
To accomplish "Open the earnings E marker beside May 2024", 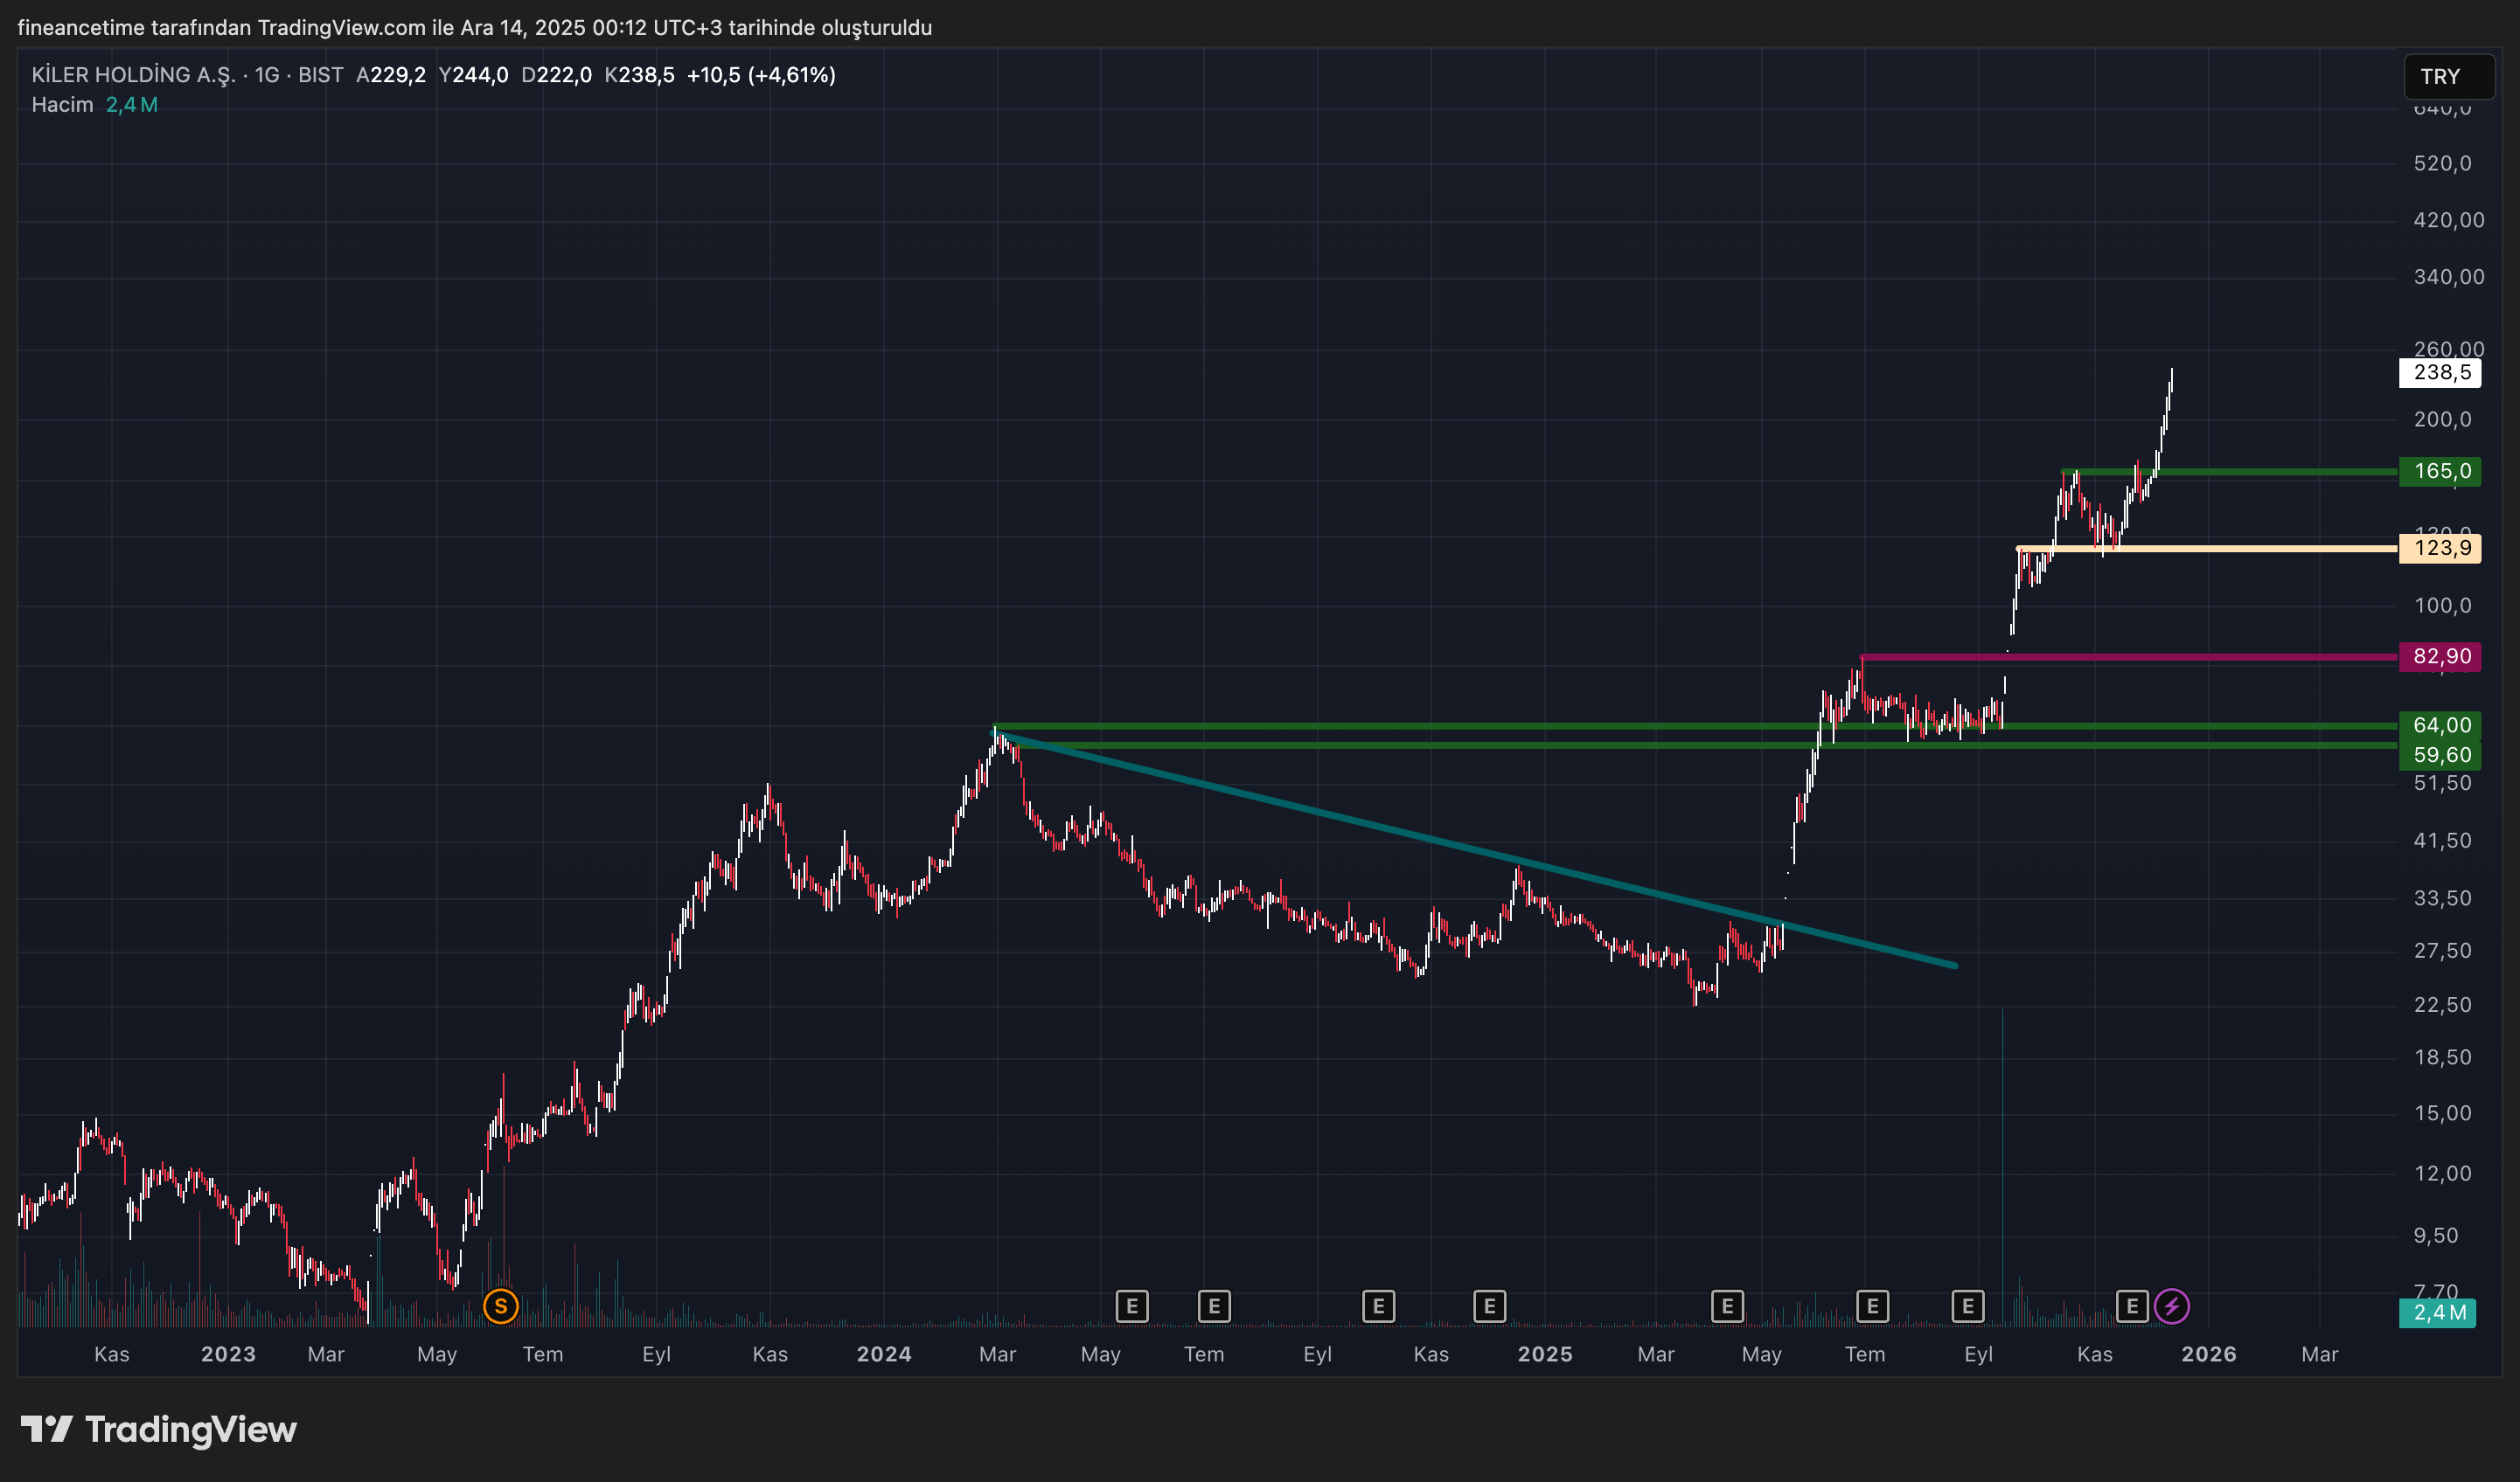I will (x=1131, y=1305).
